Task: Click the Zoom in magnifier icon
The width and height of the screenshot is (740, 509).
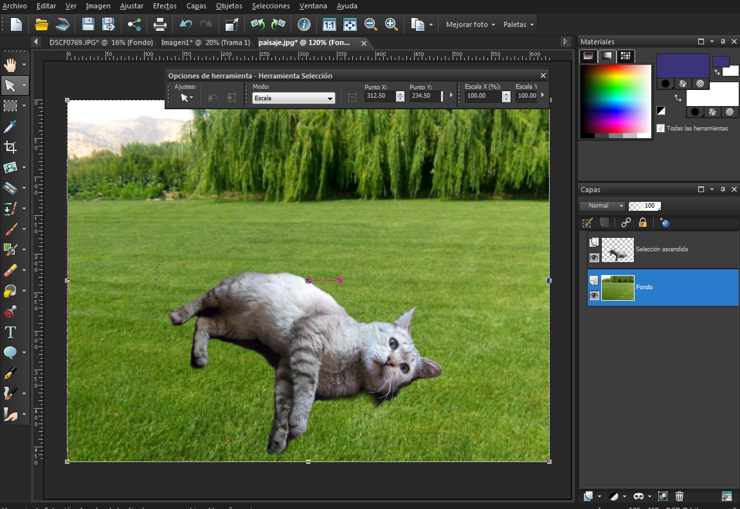Action: (x=391, y=24)
